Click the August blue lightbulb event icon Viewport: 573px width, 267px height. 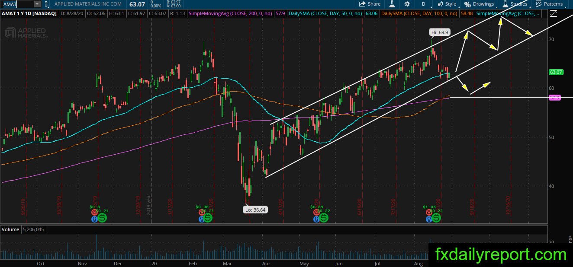428,219
